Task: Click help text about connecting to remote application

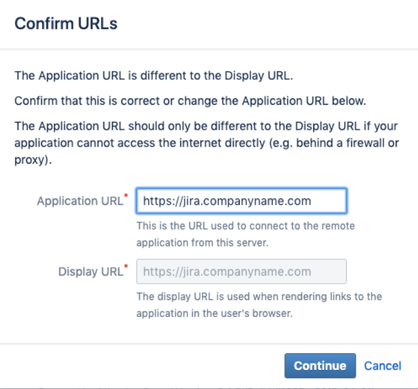Action: pos(246,234)
